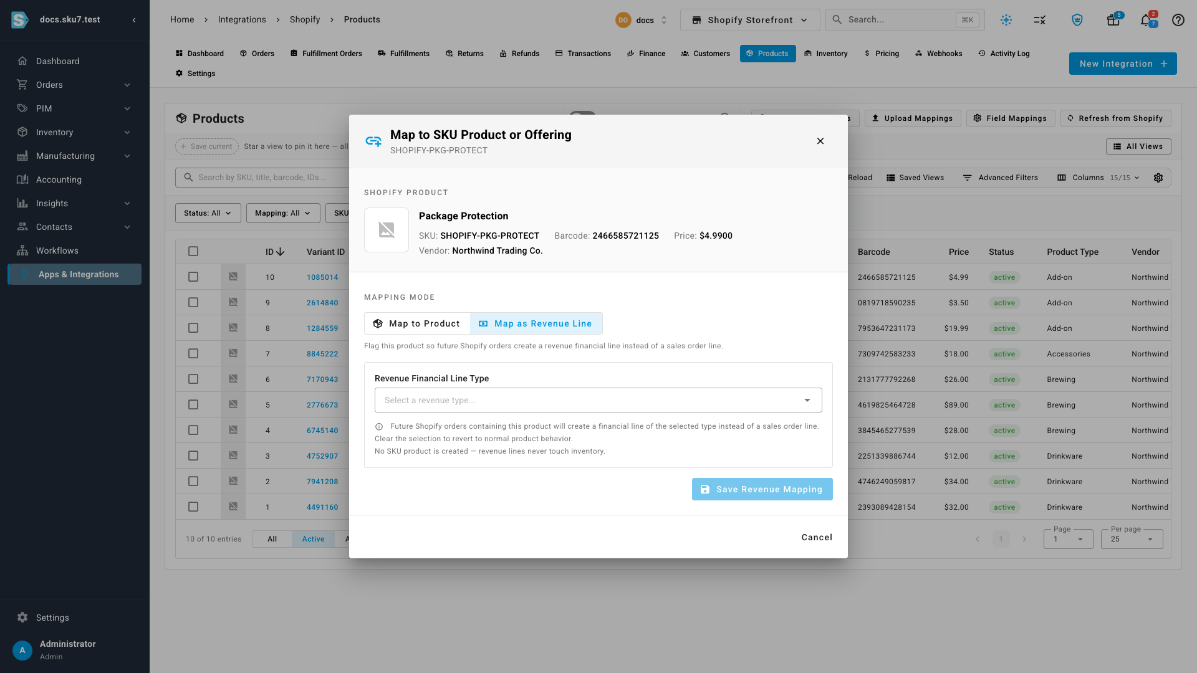Switch to the Webhooks tab
Screen dimensions: 1197x673
tap(938, 54)
